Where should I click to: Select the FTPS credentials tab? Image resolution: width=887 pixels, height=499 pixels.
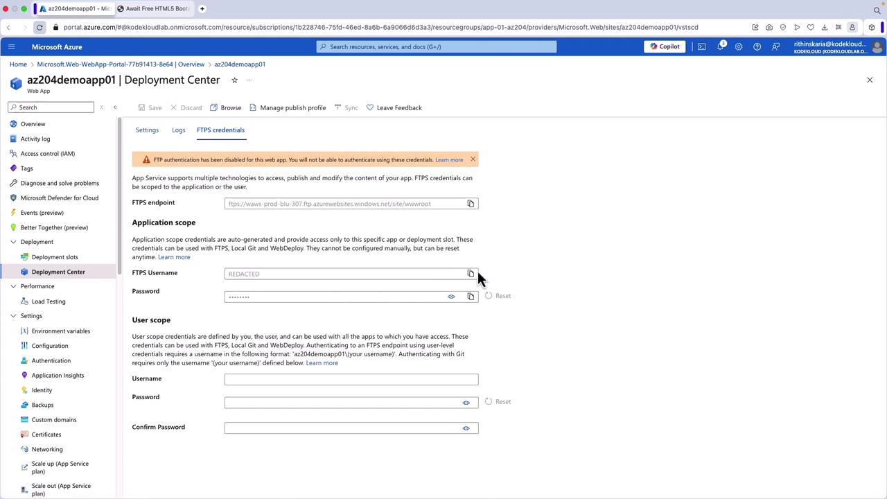(220, 130)
